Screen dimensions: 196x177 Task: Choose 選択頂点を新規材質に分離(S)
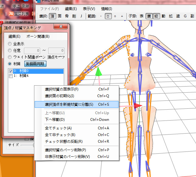tap(77, 104)
